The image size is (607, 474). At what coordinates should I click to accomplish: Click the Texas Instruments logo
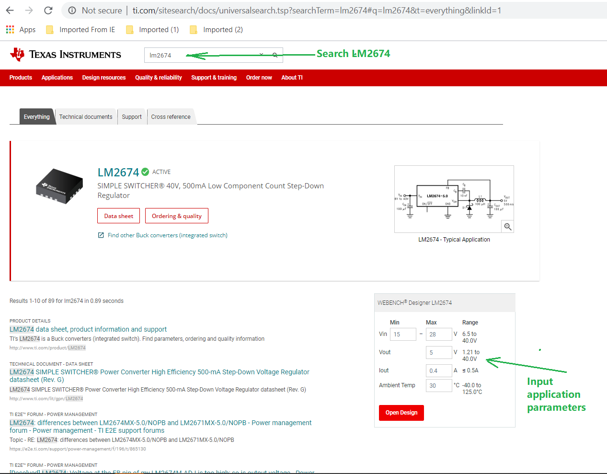tap(66, 55)
